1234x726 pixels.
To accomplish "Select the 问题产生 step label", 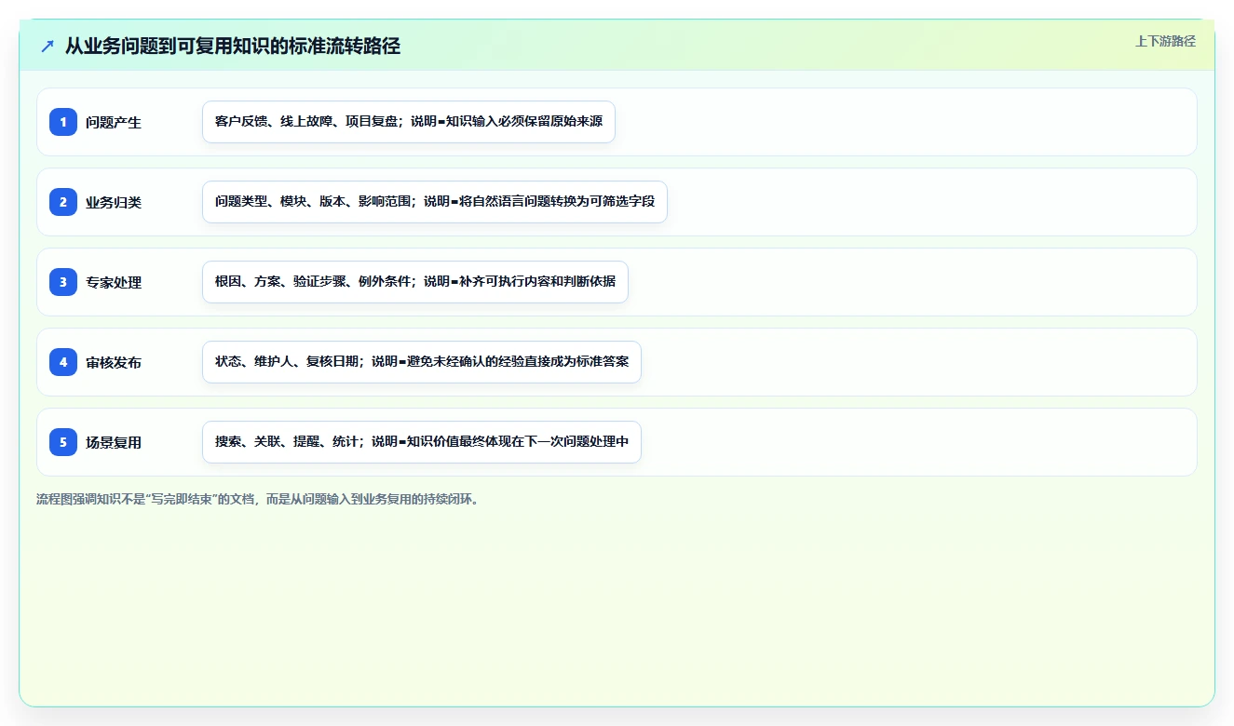I will 114,122.
